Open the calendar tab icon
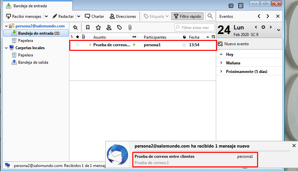 point(231,6)
